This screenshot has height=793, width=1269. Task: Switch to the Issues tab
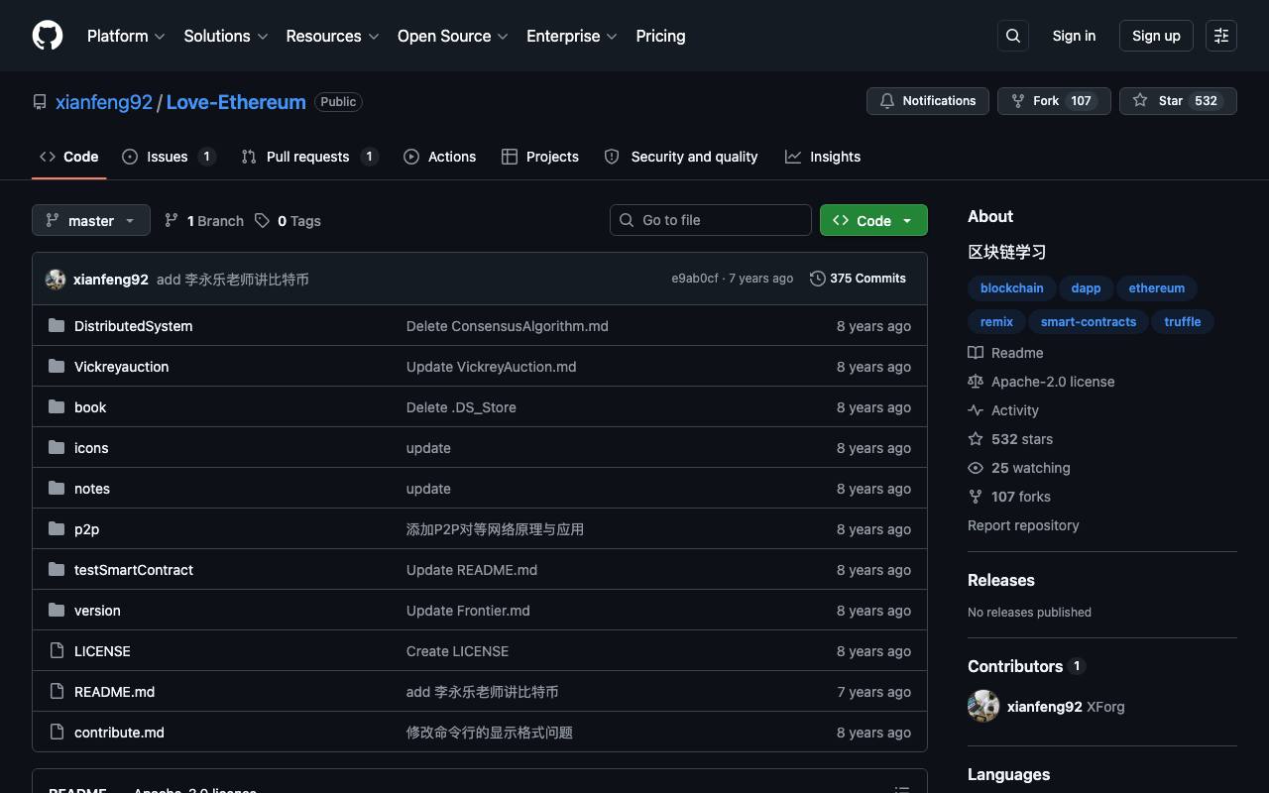169,157
